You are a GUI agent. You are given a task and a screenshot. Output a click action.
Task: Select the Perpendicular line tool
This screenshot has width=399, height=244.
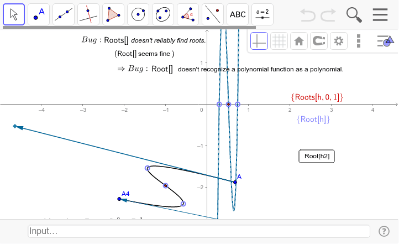point(88,14)
